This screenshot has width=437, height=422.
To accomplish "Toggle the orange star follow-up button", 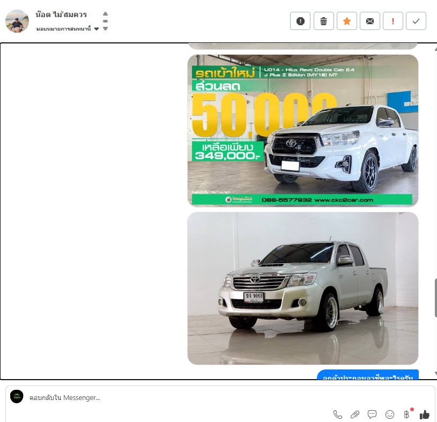I will (x=347, y=21).
